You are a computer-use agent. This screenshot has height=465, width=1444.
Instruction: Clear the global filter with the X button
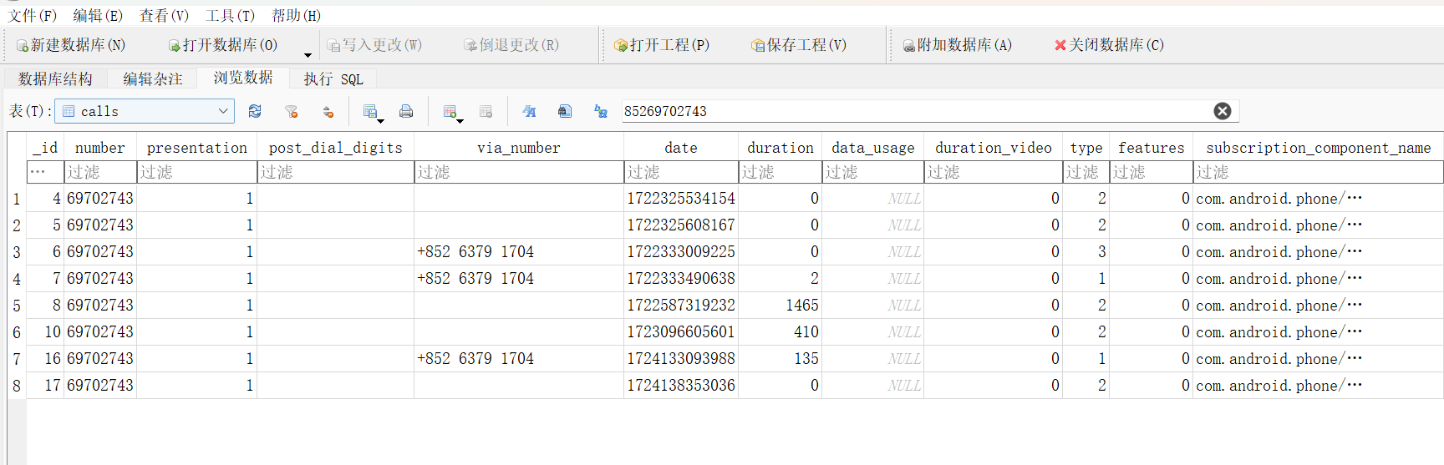pos(1223,111)
